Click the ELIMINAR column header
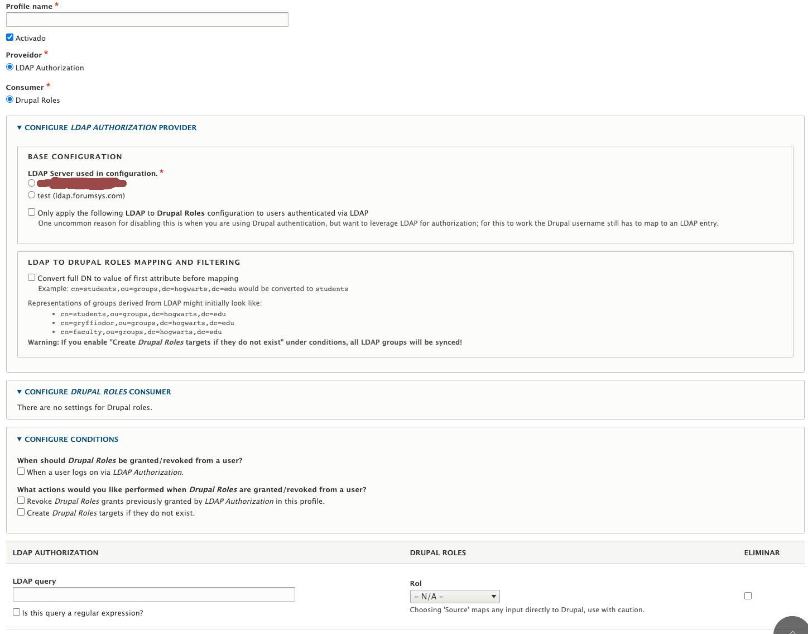 coord(762,552)
